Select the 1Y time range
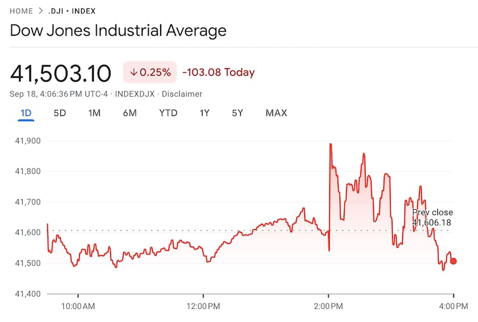The width and height of the screenshot is (478, 322). click(204, 113)
